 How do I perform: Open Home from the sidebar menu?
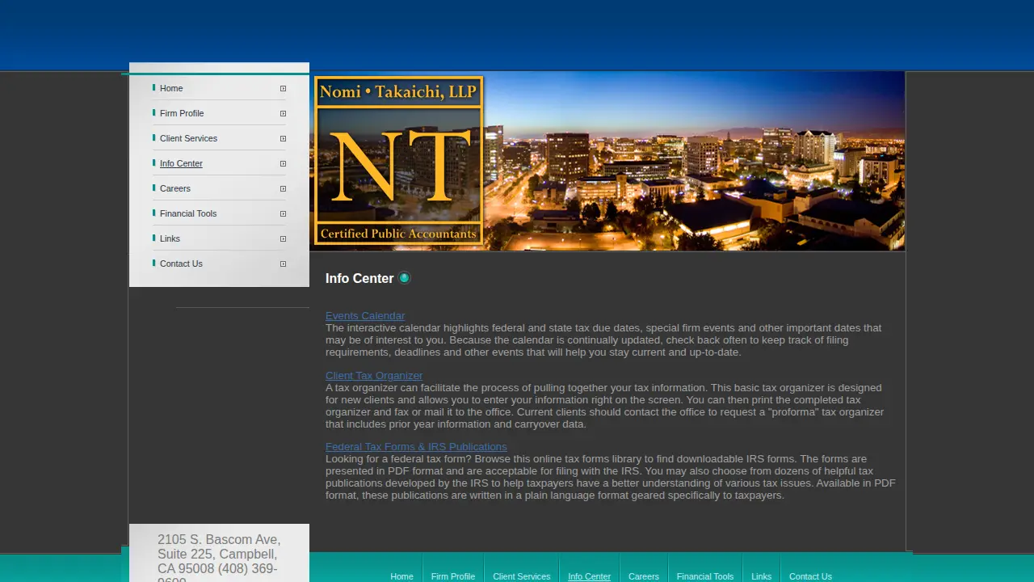(x=171, y=88)
